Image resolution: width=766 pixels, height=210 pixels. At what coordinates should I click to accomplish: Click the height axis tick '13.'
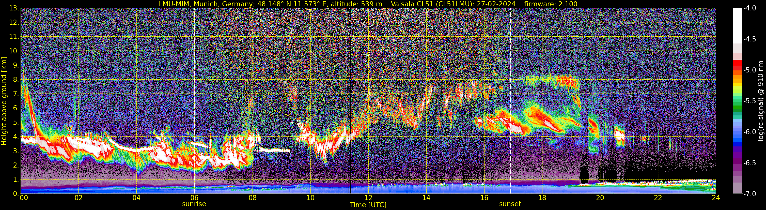14,8
